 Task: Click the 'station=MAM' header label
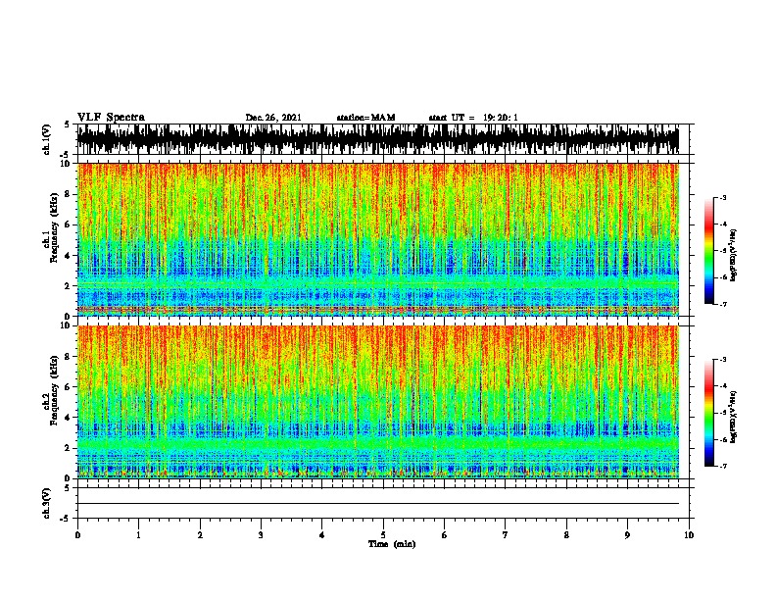(365, 118)
